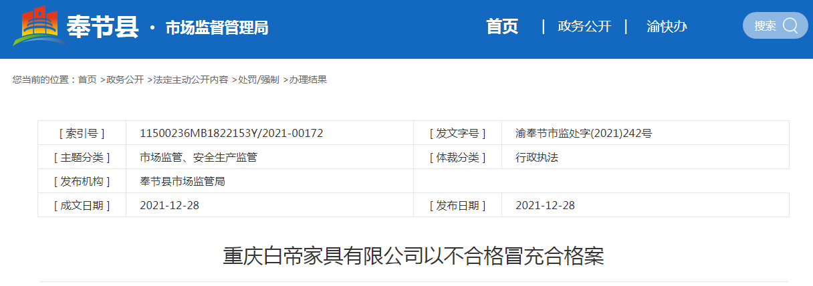Open 首页 breadcrumb link
Image resolution: width=813 pixels, height=286 pixels.
tap(88, 80)
